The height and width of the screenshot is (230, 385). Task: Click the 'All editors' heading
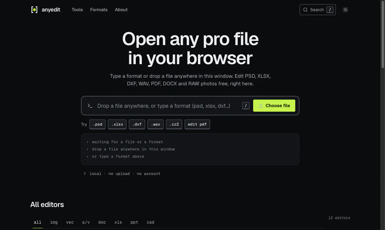47,205
